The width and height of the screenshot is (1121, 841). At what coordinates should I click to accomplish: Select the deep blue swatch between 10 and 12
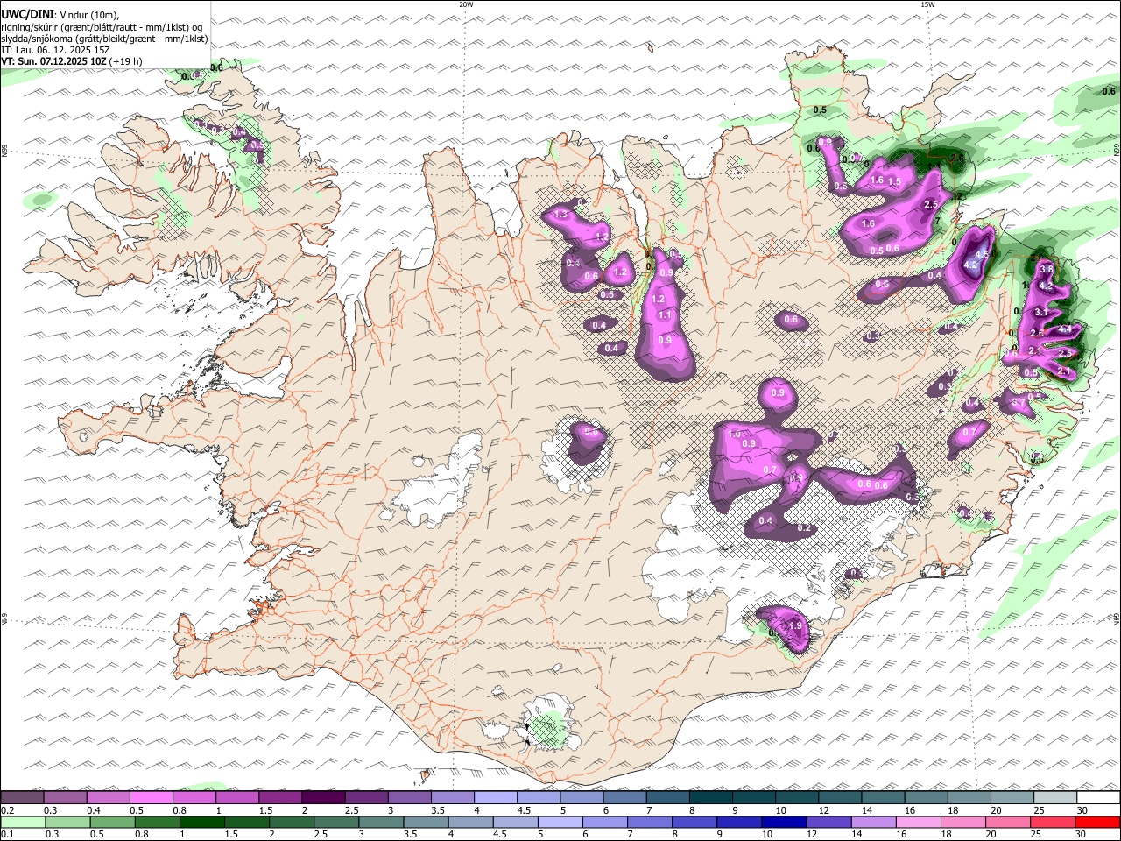click(x=783, y=823)
